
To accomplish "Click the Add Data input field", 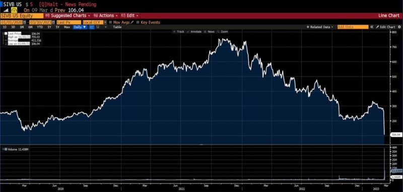I will (x=353, y=27).
